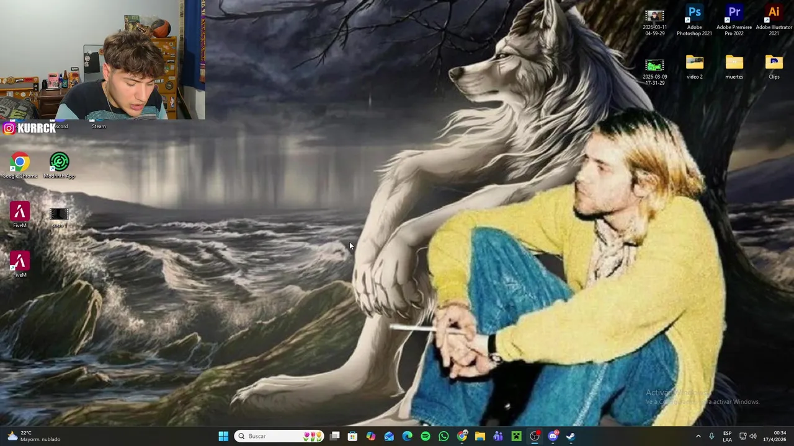Click the volume speaker tray icon

[x=753, y=436]
